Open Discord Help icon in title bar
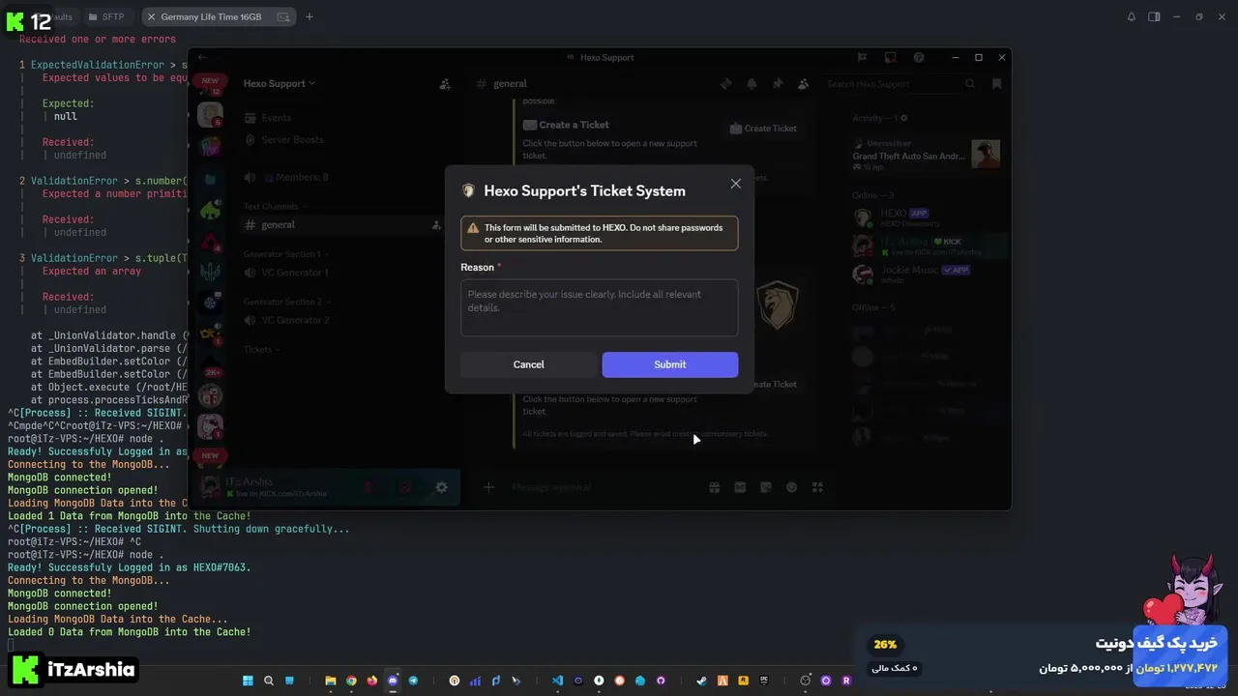Image resolution: width=1238 pixels, height=696 pixels. click(919, 58)
